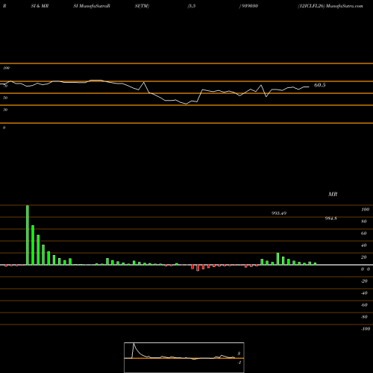Click the RSI axis label 100

pos(6,68)
